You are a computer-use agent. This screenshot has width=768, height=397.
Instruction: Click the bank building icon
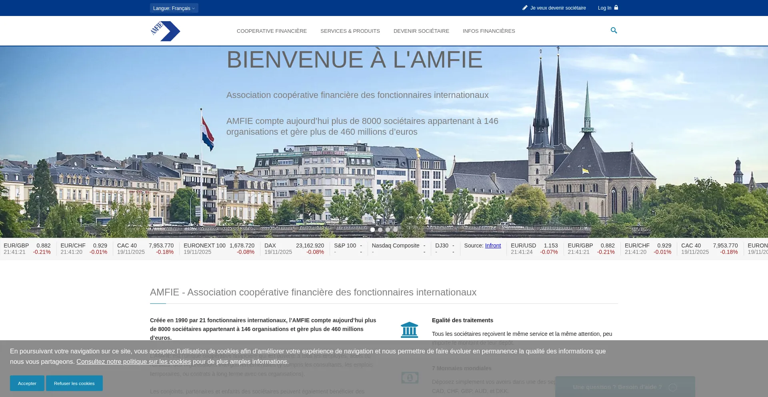tap(409, 330)
